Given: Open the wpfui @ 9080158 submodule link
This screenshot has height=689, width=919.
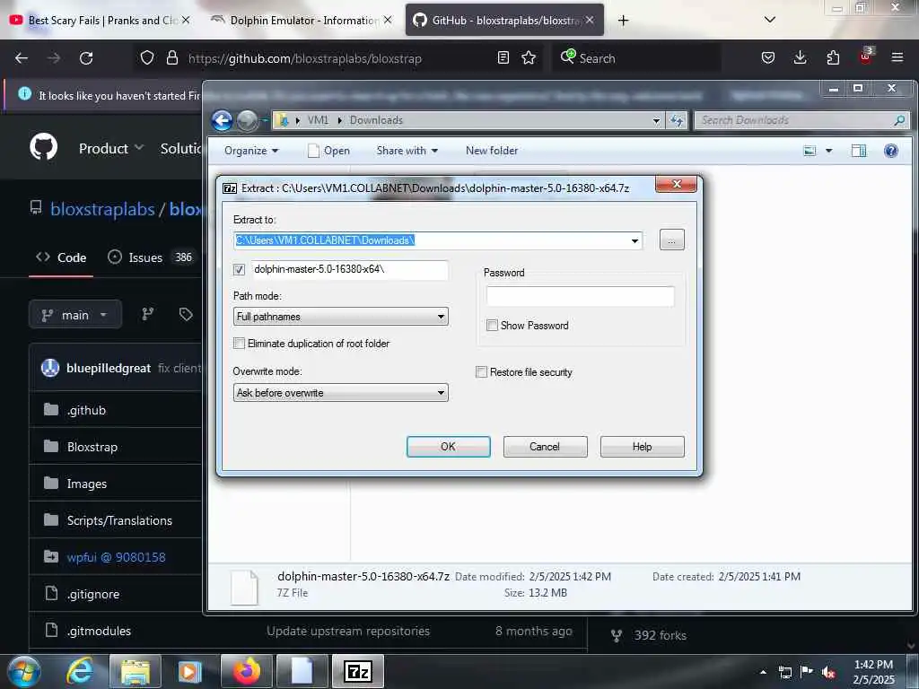Looking at the screenshot, I should (x=116, y=557).
